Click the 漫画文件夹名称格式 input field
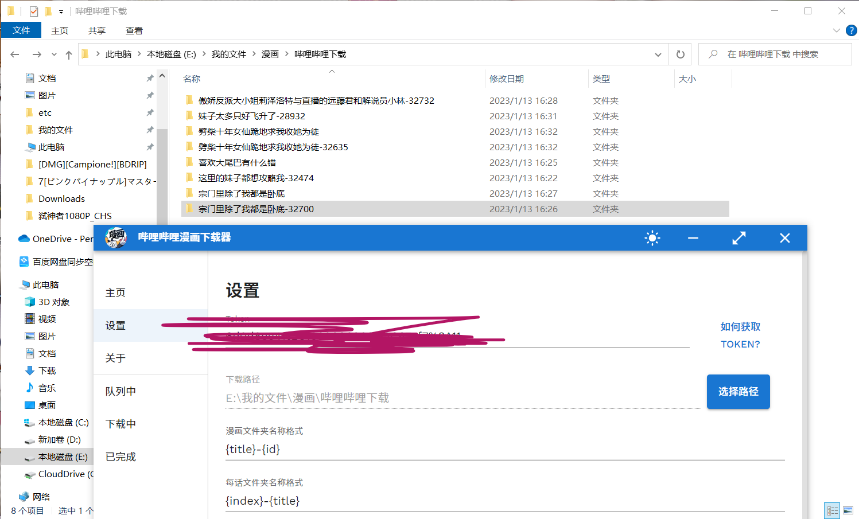Image resolution: width=859 pixels, height=519 pixels. tap(402, 449)
